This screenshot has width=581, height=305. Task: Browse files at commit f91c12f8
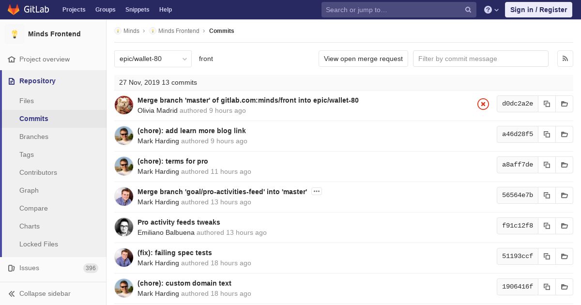[565, 226]
